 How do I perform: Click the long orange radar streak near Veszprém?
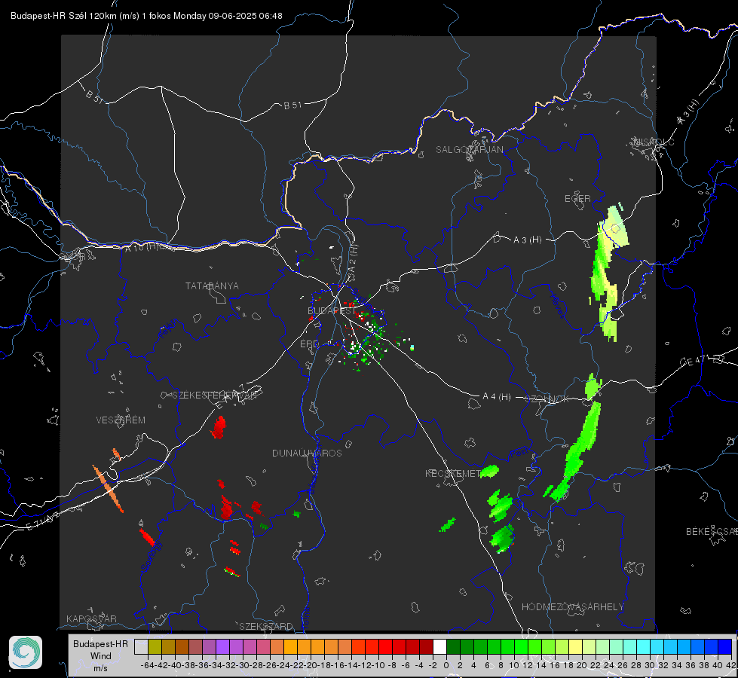[x=108, y=488]
